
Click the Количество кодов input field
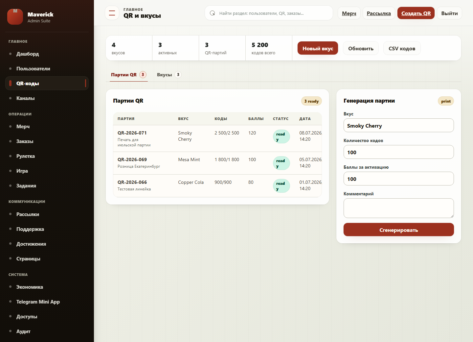pyautogui.click(x=398, y=152)
